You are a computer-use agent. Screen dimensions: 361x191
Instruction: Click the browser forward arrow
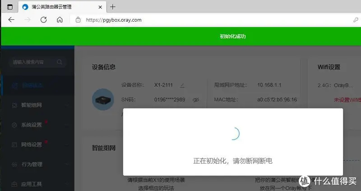(x=28, y=20)
